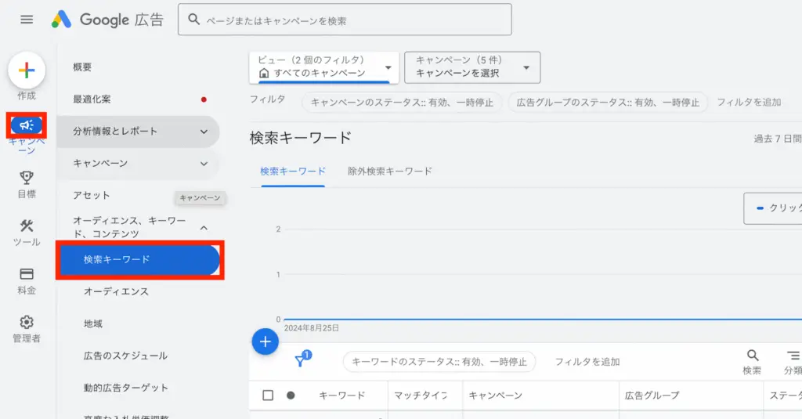Image resolution: width=802 pixels, height=419 pixels.
Task: Click the キャンペーンのステータス filter chip
Action: (402, 103)
